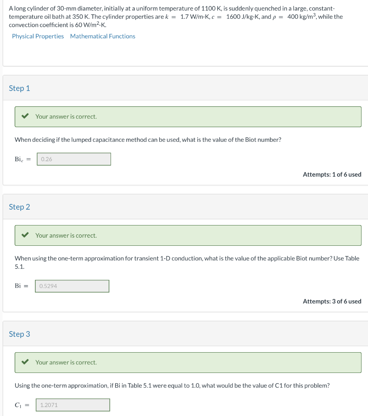This screenshot has height=416, width=368.
Task: Collapse the Step 3 section header
Action: pyautogui.click(x=185, y=334)
